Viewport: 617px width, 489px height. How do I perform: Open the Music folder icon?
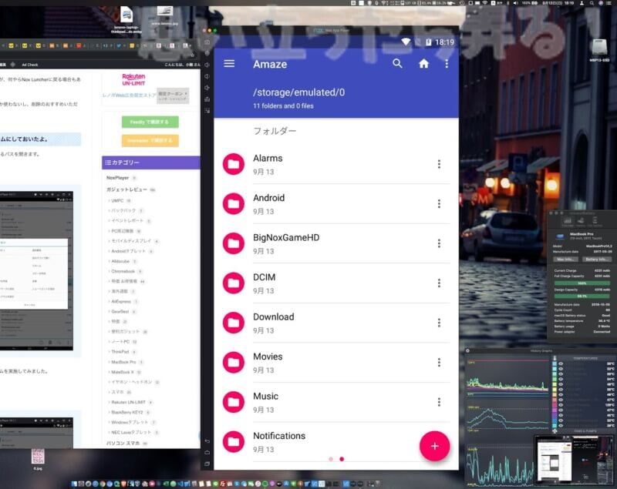[234, 402]
